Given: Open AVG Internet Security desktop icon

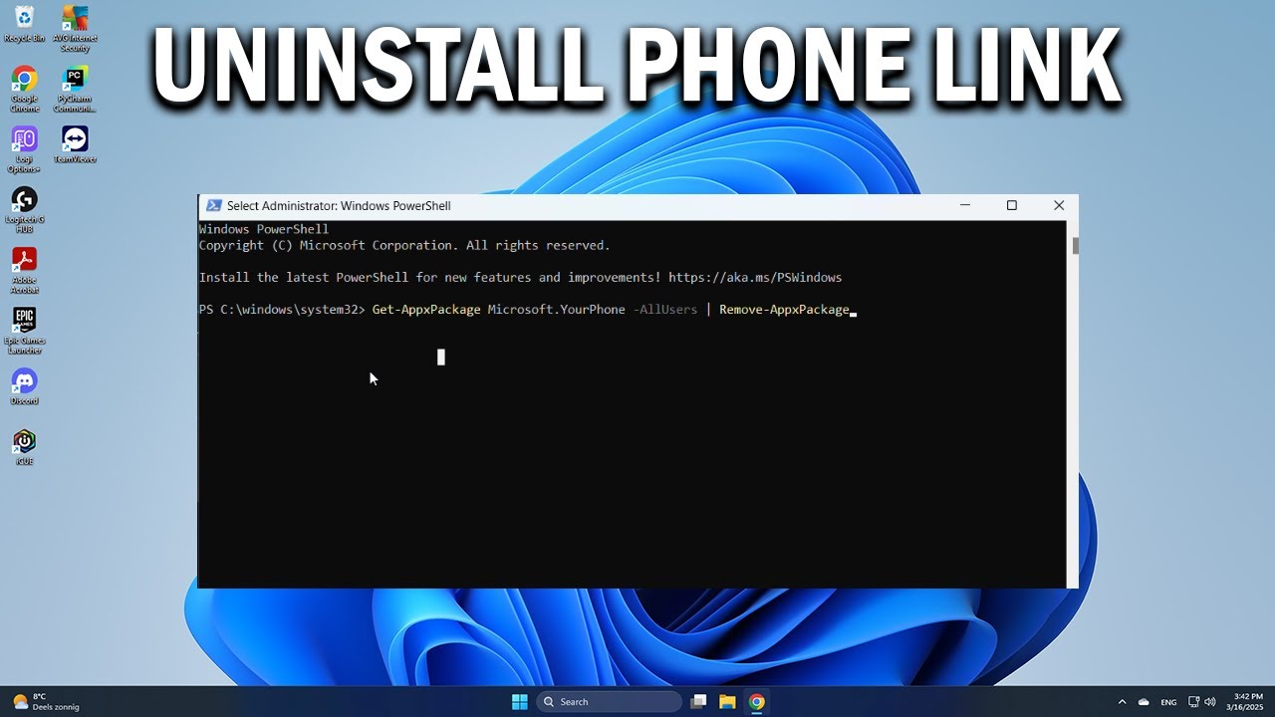Looking at the screenshot, I should pos(75,28).
